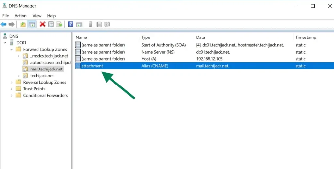Click the DC01 server icon in tree

(x=12, y=43)
